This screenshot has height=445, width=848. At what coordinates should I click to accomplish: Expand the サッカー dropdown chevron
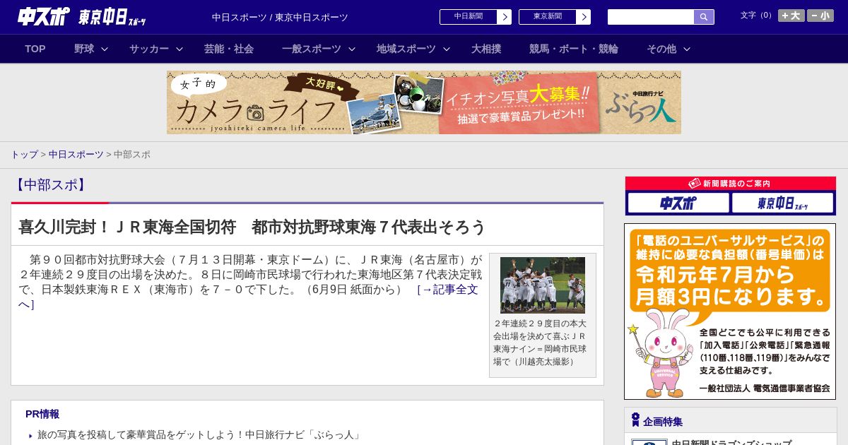pos(179,49)
